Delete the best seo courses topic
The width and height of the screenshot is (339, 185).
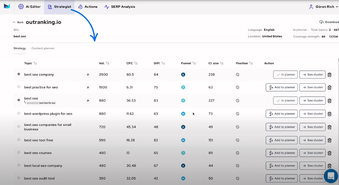pos(329,153)
